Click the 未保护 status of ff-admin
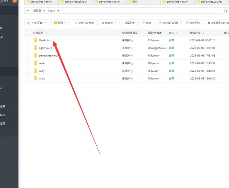Viewport: 229px width, 188px height. point(126,40)
